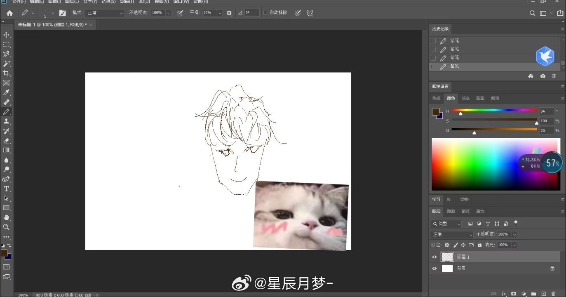The image size is (566, 297).
Task: Open layer 填充 dropdown arrow
Action: click(514, 245)
